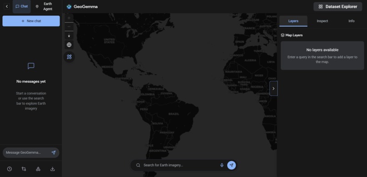Select the Layers tab
This screenshot has height=177, width=367.
click(293, 21)
